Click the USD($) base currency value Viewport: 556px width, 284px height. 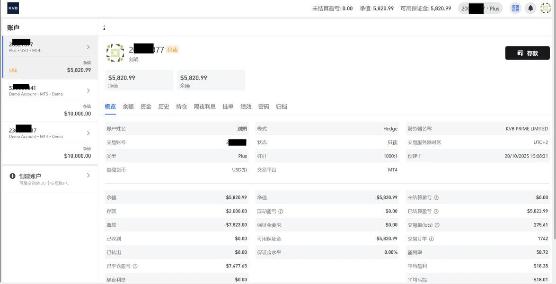coord(240,170)
